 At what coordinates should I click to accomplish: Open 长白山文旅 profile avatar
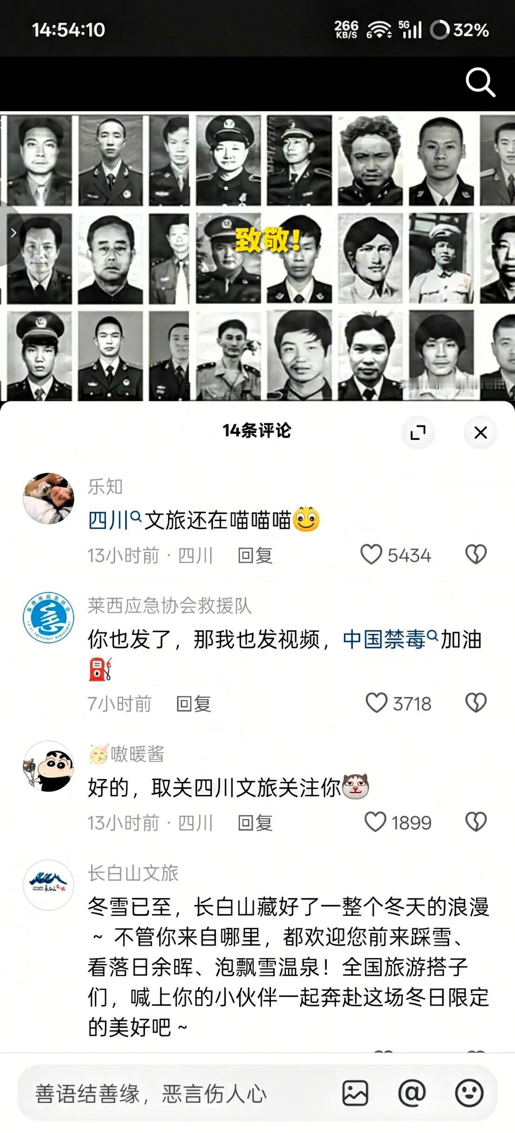(x=48, y=885)
